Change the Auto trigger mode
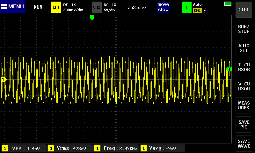The image size is (255, 153). pyautogui.click(x=197, y=4)
